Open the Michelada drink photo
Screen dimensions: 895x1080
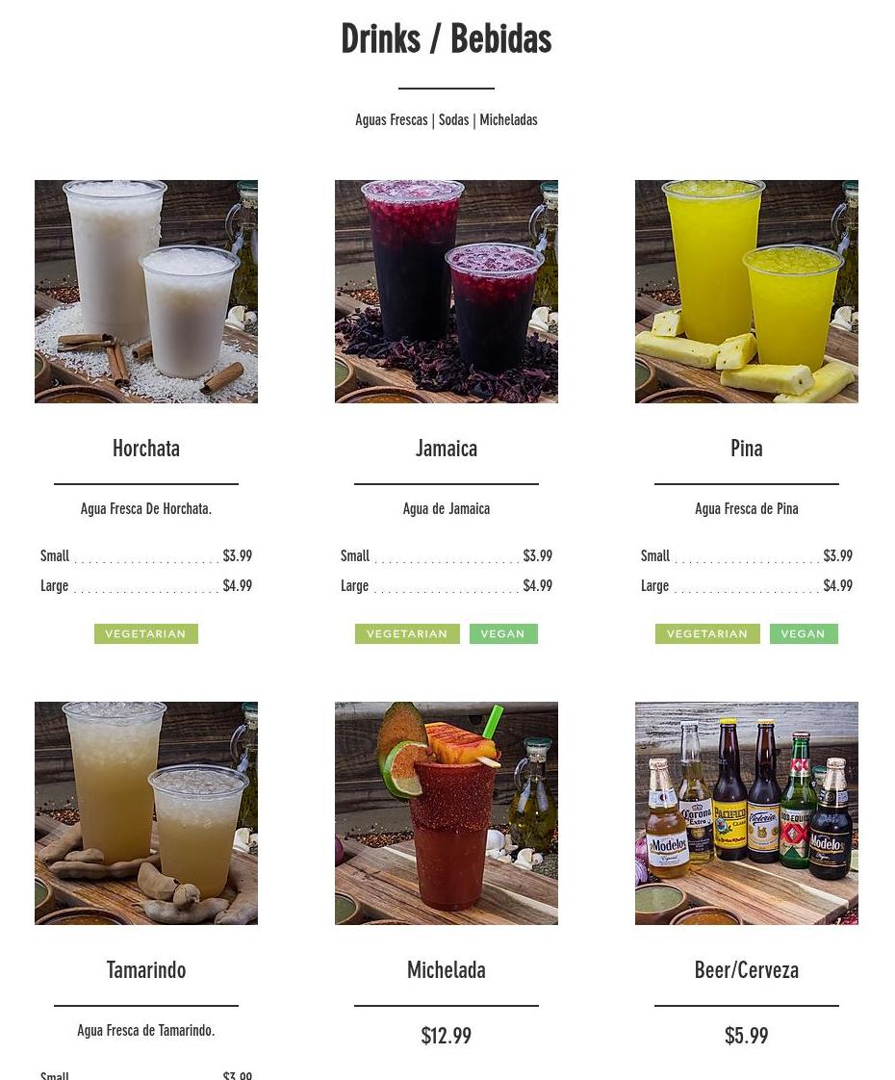(x=447, y=812)
